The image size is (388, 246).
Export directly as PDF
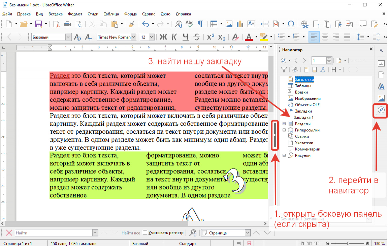tap(56, 24)
